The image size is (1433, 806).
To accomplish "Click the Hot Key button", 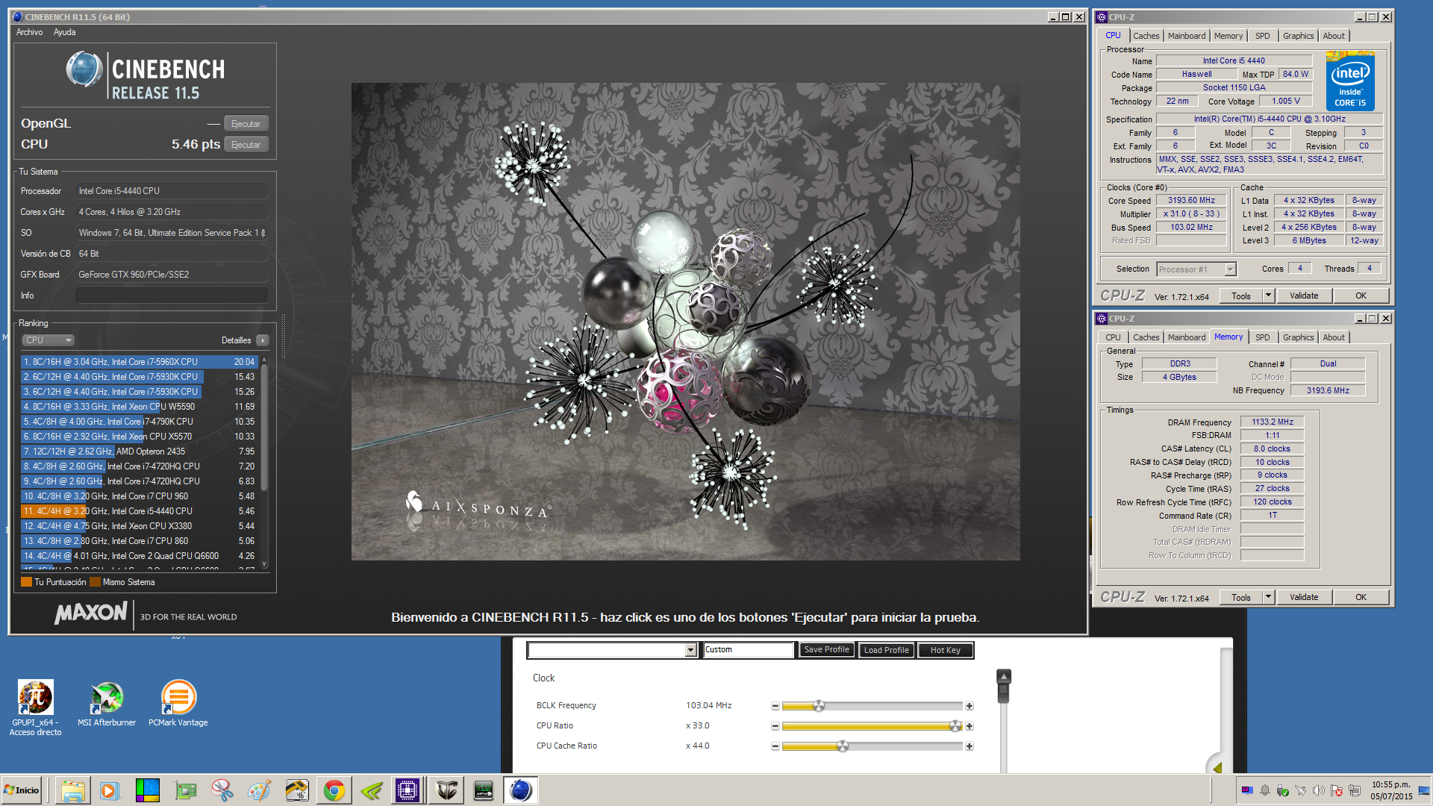I will [945, 650].
